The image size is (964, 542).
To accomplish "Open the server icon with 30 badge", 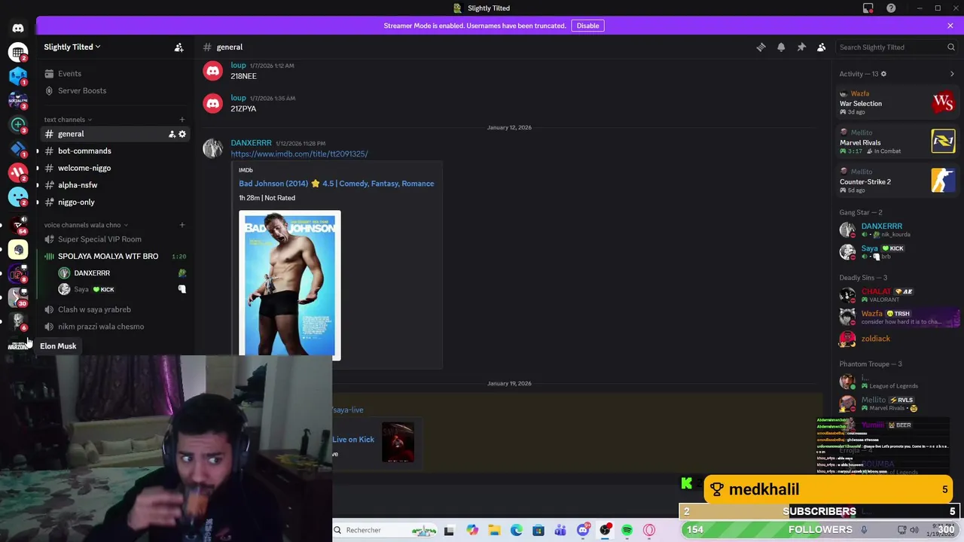I will point(18,298).
